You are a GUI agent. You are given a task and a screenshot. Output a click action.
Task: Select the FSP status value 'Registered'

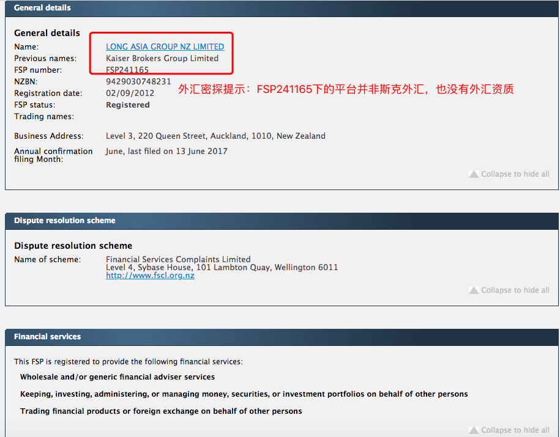(x=127, y=105)
